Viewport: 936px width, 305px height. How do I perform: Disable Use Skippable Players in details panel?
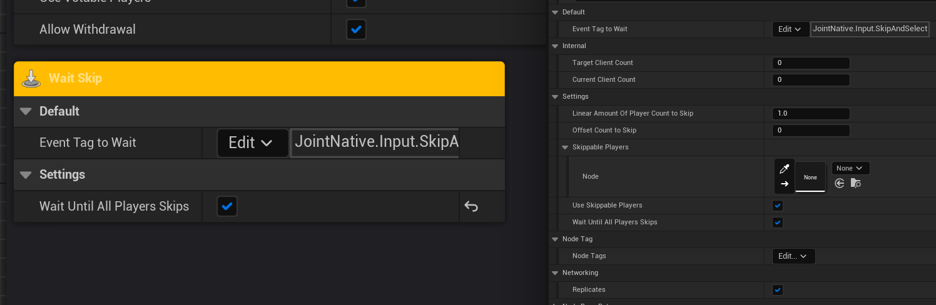point(778,206)
